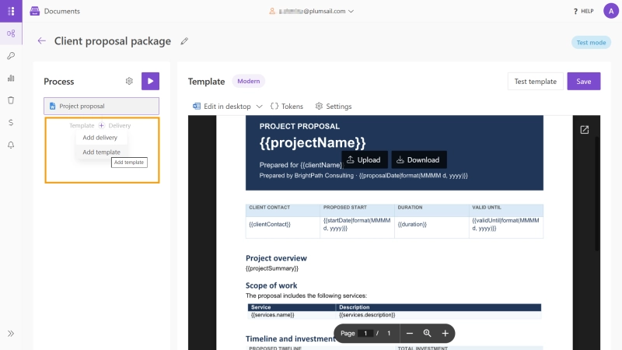Edit process name with pencil icon
This screenshot has height=350, width=622.
184,41
